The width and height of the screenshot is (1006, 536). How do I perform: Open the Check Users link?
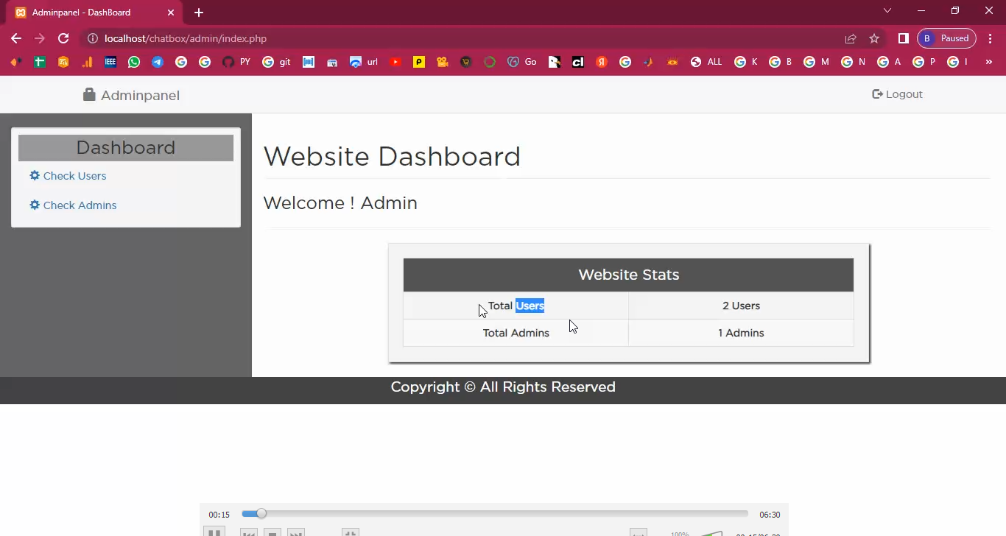[x=68, y=176]
